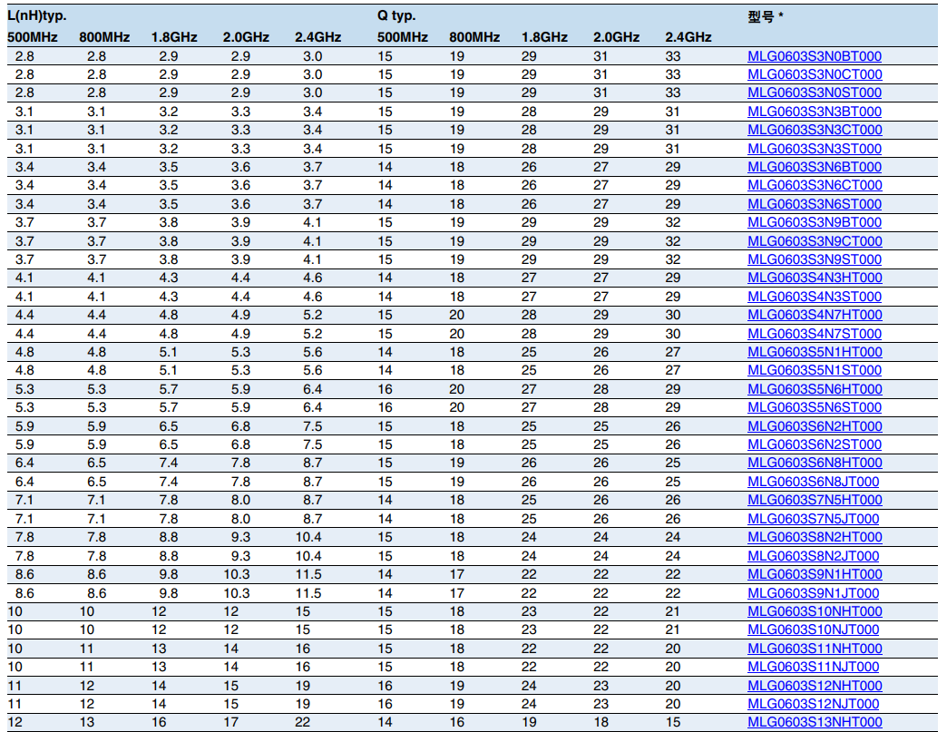Open the MLG0603S5N1HT000 part link

pos(815,352)
